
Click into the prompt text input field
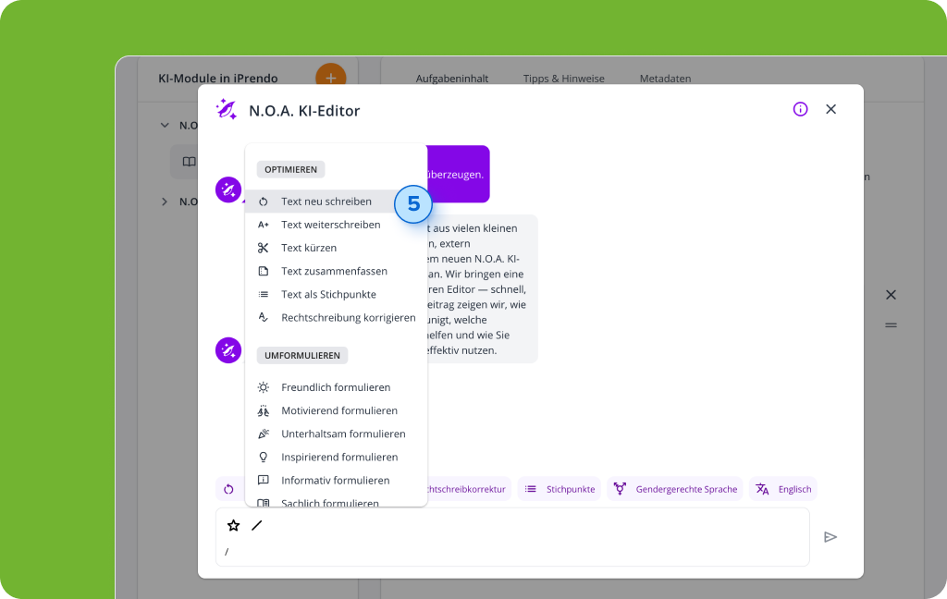(x=509, y=552)
